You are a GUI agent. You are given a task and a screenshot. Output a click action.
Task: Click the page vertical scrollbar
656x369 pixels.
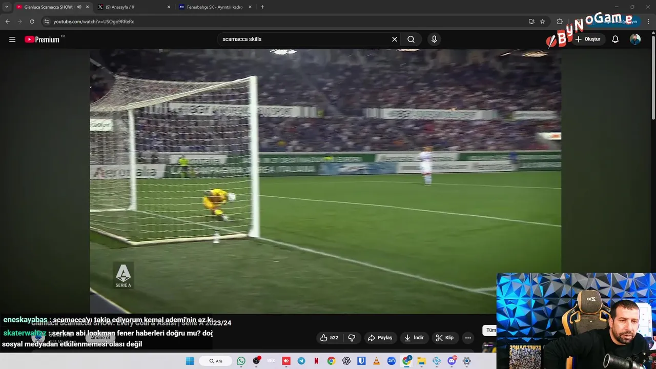[x=653, y=77]
